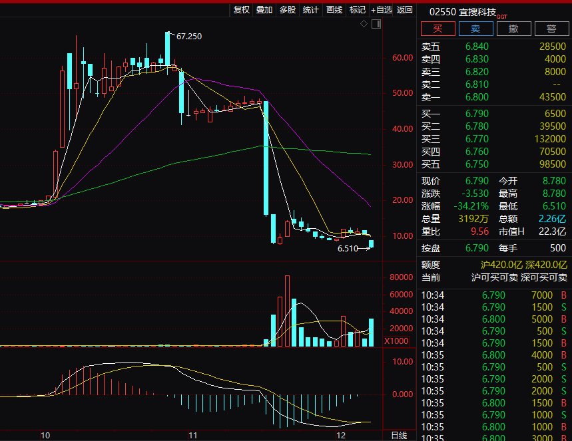Open the 警 price alert button
This screenshot has width=572, height=441.
point(551,29)
